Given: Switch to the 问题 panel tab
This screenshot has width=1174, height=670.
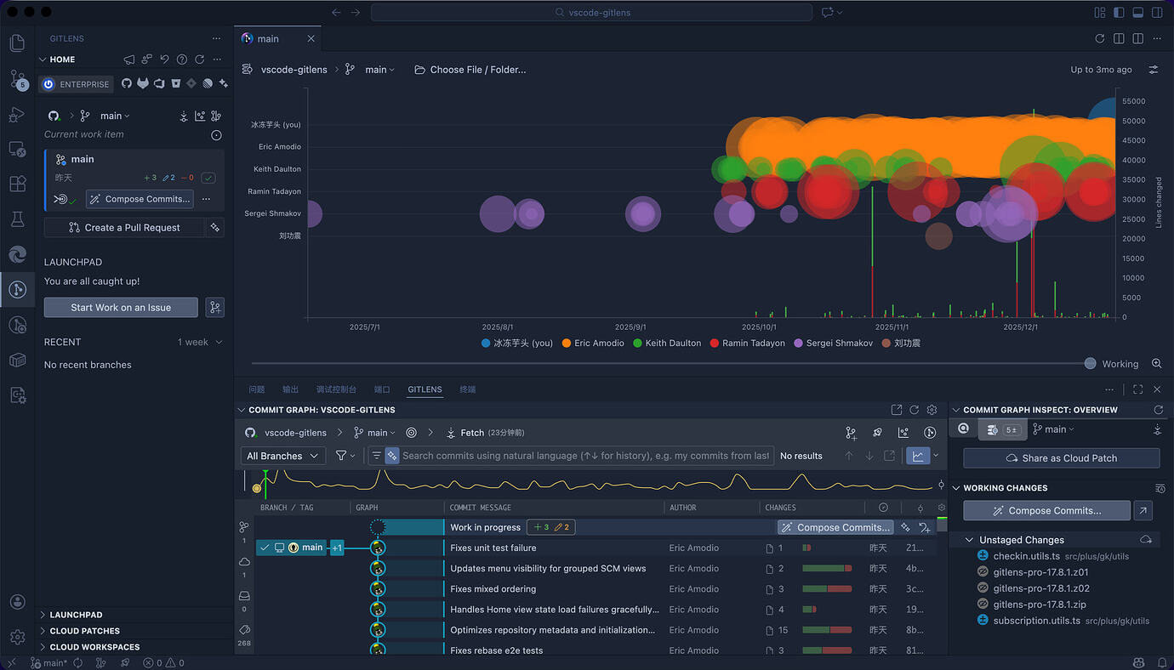Looking at the screenshot, I should [x=257, y=389].
